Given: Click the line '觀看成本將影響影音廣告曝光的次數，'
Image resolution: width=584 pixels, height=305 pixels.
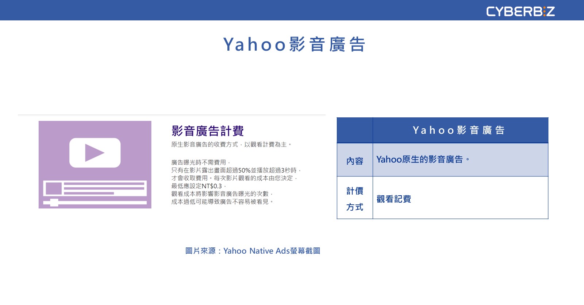Looking at the screenshot, I should pyautogui.click(x=222, y=194).
